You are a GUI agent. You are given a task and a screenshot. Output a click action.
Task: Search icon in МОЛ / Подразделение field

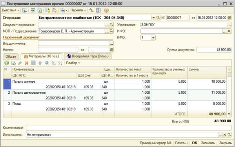click(111, 31)
